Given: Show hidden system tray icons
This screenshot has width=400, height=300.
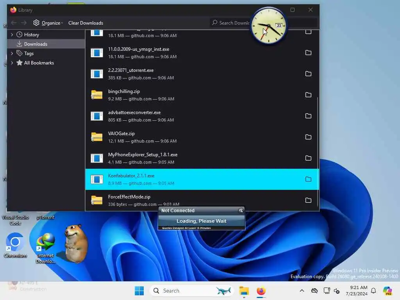Looking at the screenshot, I should pyautogui.click(x=302, y=291).
